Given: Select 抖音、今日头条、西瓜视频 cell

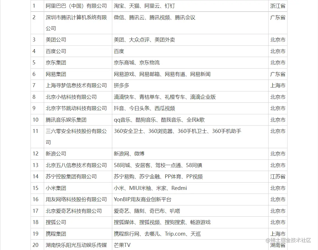Looking at the screenshot, I should point(190,108).
